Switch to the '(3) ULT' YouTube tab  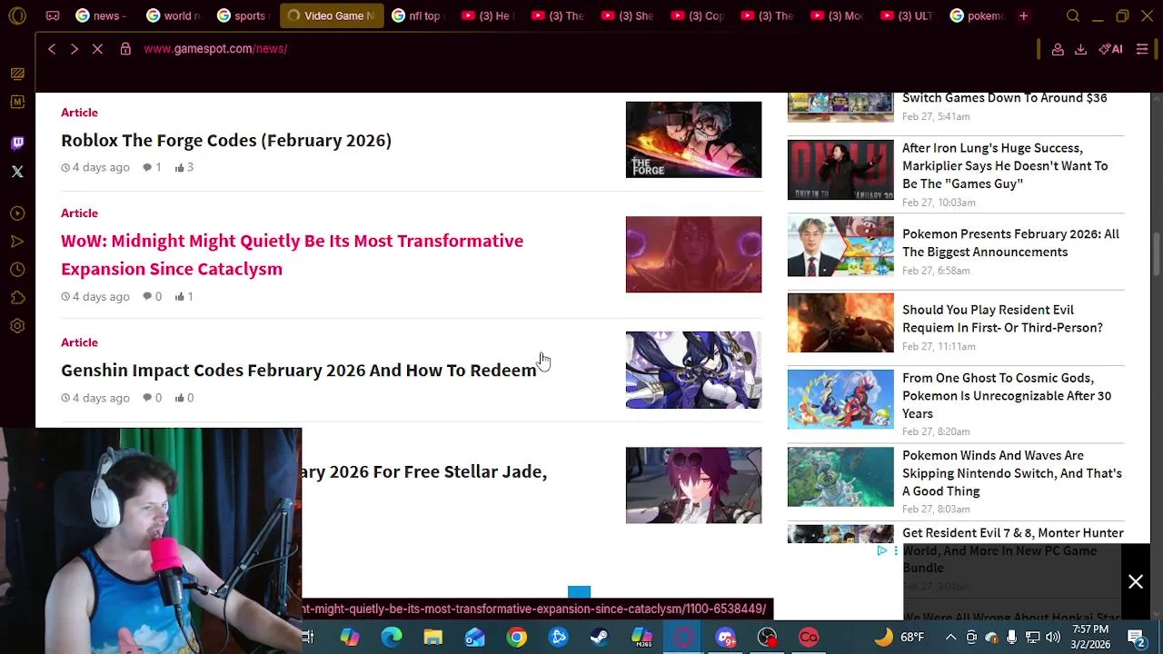coord(907,15)
